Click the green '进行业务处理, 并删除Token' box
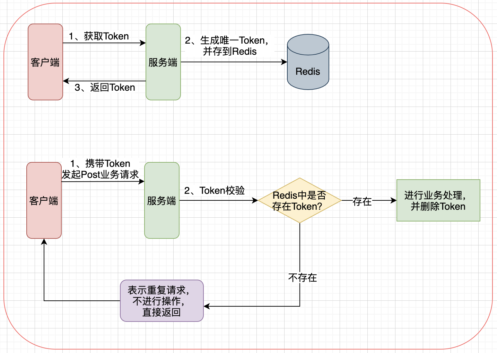Viewport: 497px width, 353px height. click(438, 200)
